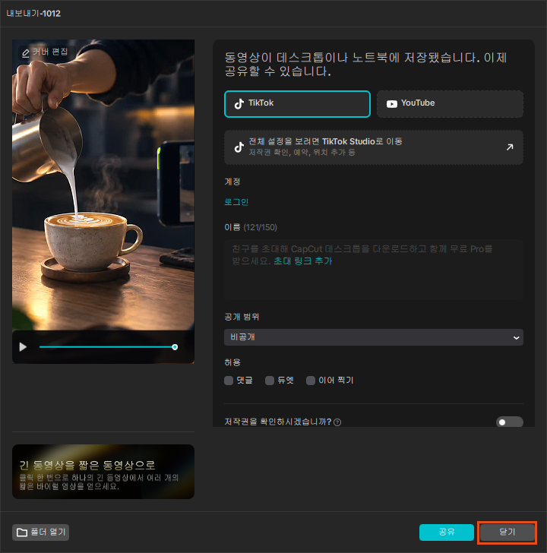Click the 커버 편집 (edit cover) pencil icon
Screen dimensions: 547x553
tap(26, 52)
